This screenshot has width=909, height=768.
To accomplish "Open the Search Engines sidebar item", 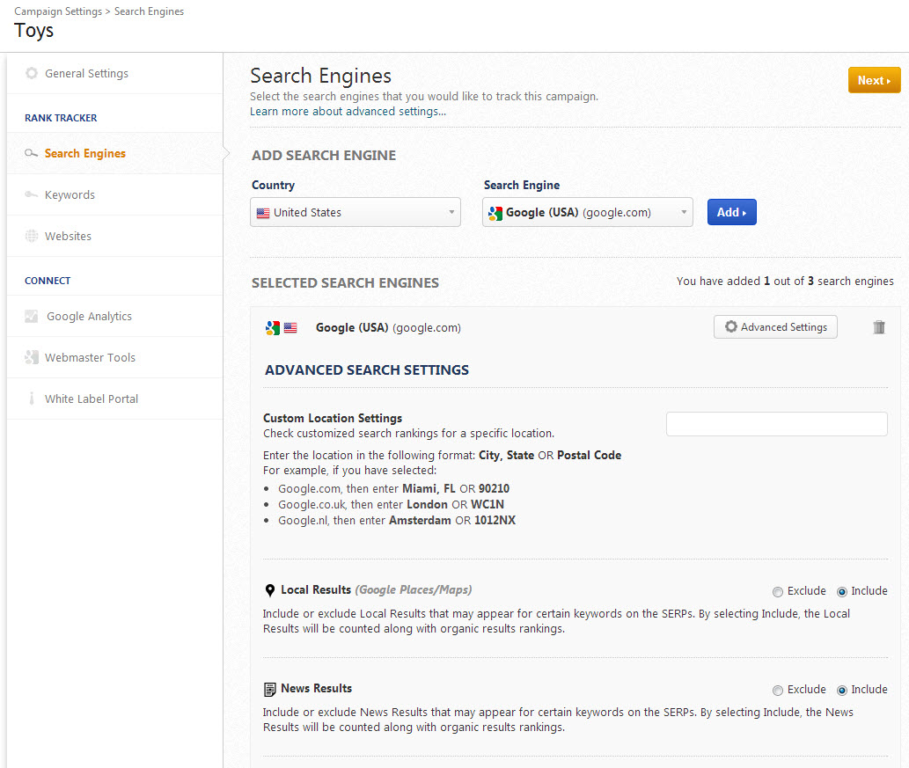I will pyautogui.click(x=84, y=154).
